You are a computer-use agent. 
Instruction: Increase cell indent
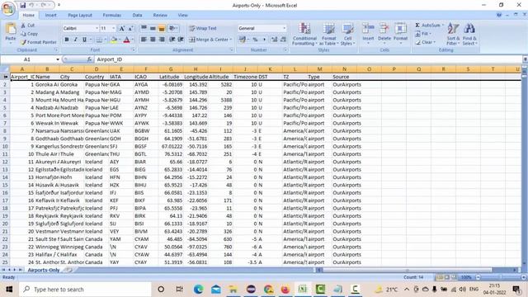pos(181,40)
